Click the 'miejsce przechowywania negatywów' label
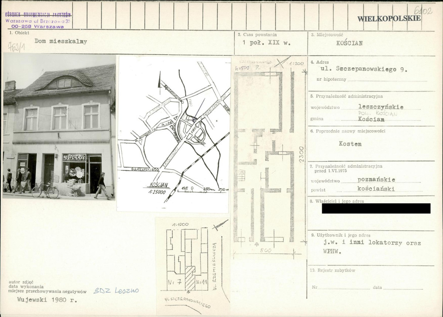Screen dimensions: 443x317 47,291
